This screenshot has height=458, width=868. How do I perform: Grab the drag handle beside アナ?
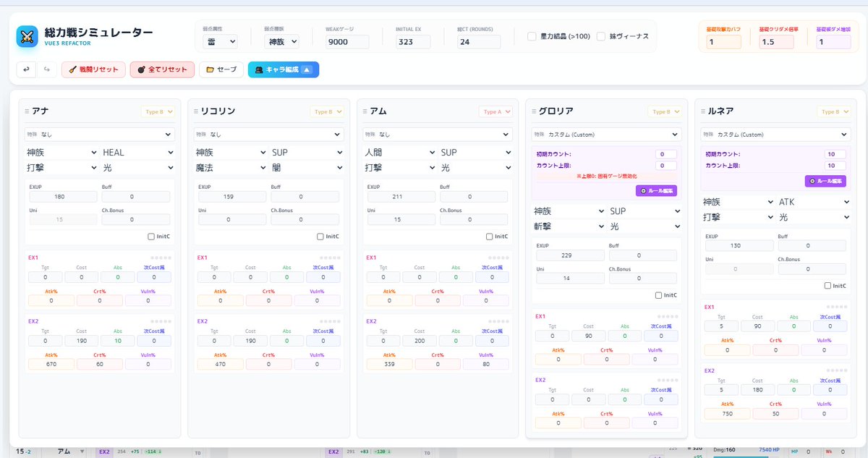[x=27, y=111]
